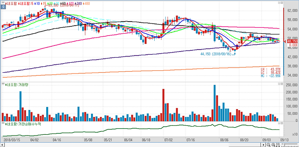Click the bar-spacing adjust icon
299x147 pixels.
tap(278, 145)
